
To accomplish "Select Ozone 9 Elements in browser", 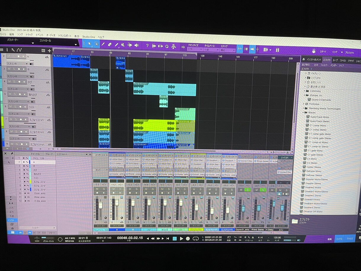I will coord(321,100).
